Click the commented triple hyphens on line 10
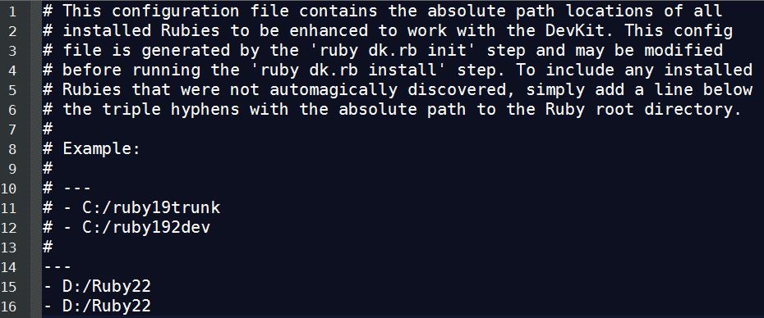Screen dimensions: 764x318 (77, 189)
